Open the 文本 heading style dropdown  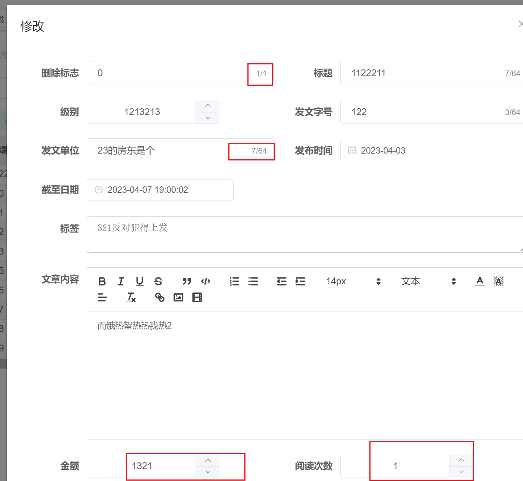pos(428,281)
